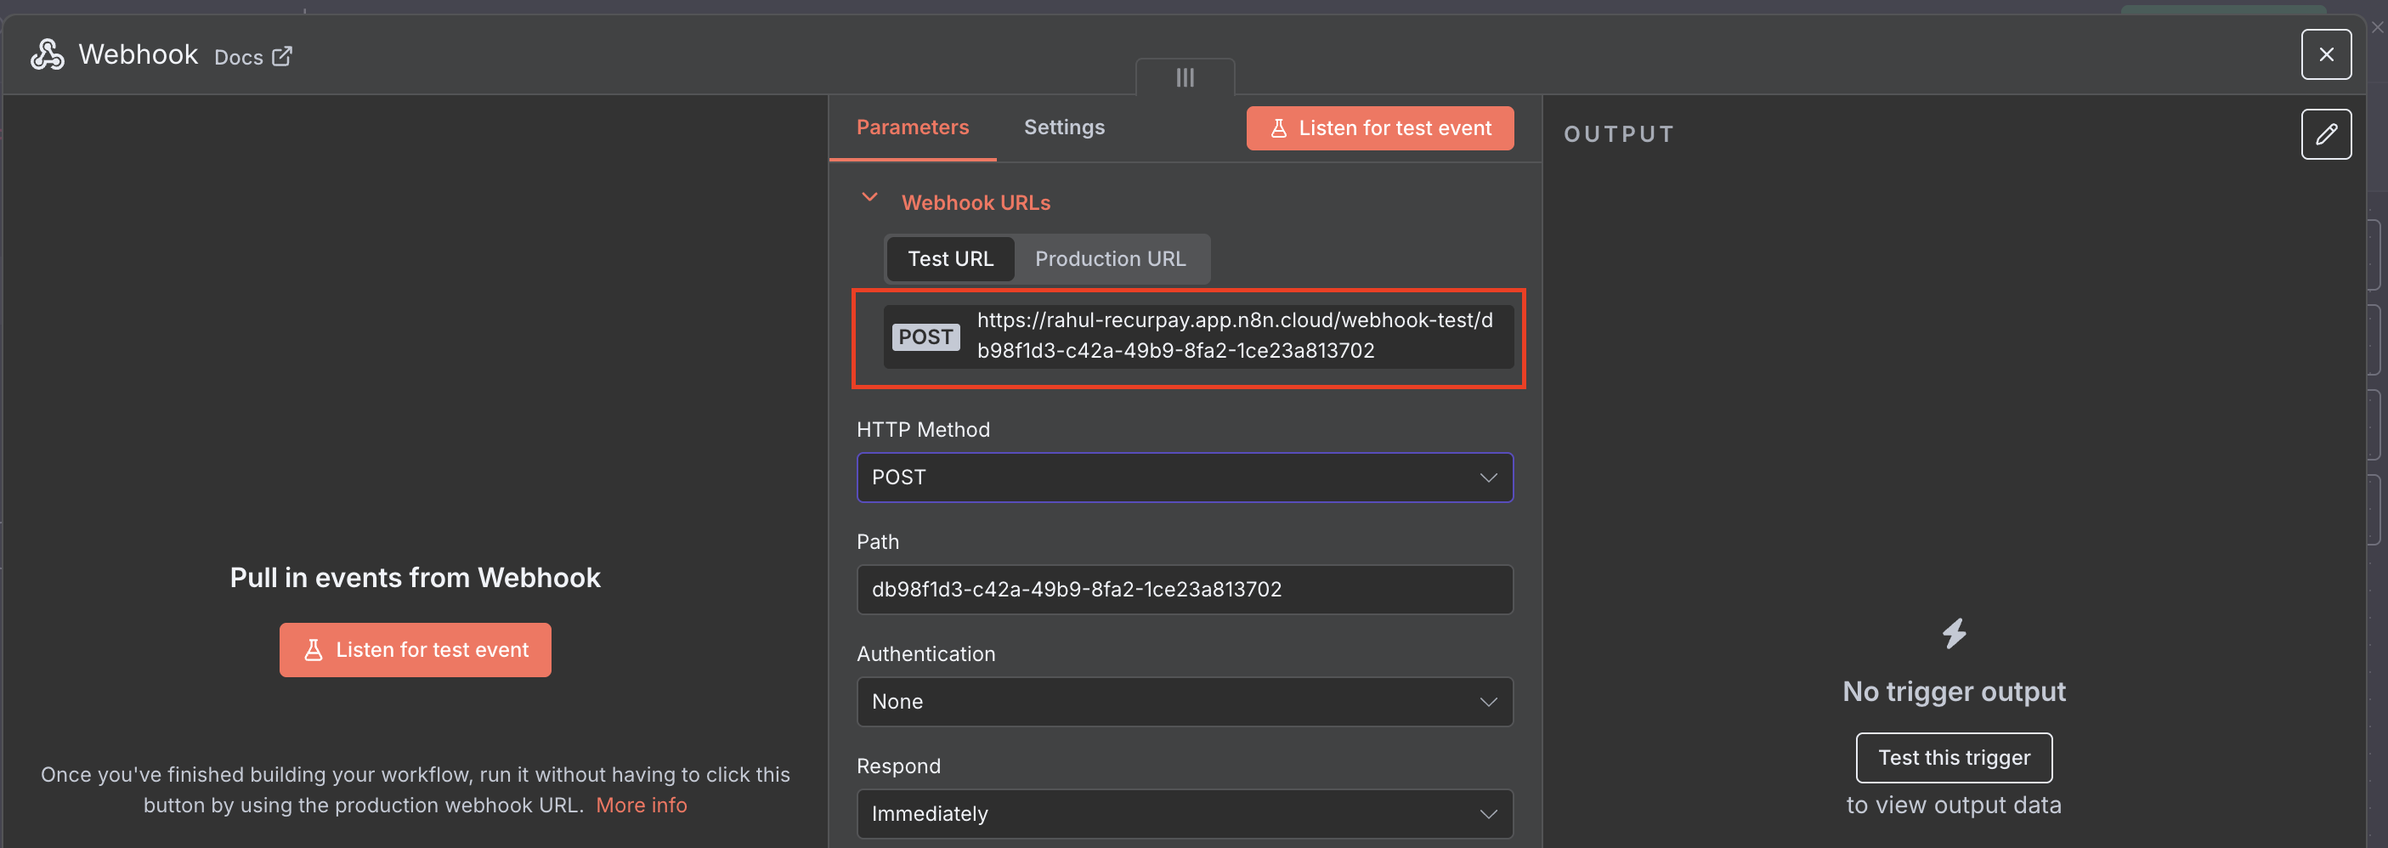2388x848 pixels.
Task: Open the Respond dropdown set to Immediately
Action: pos(1184,814)
